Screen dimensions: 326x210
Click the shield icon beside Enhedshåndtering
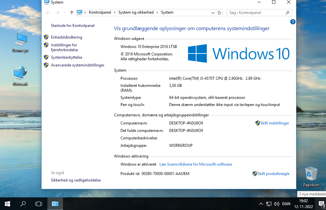point(46,37)
